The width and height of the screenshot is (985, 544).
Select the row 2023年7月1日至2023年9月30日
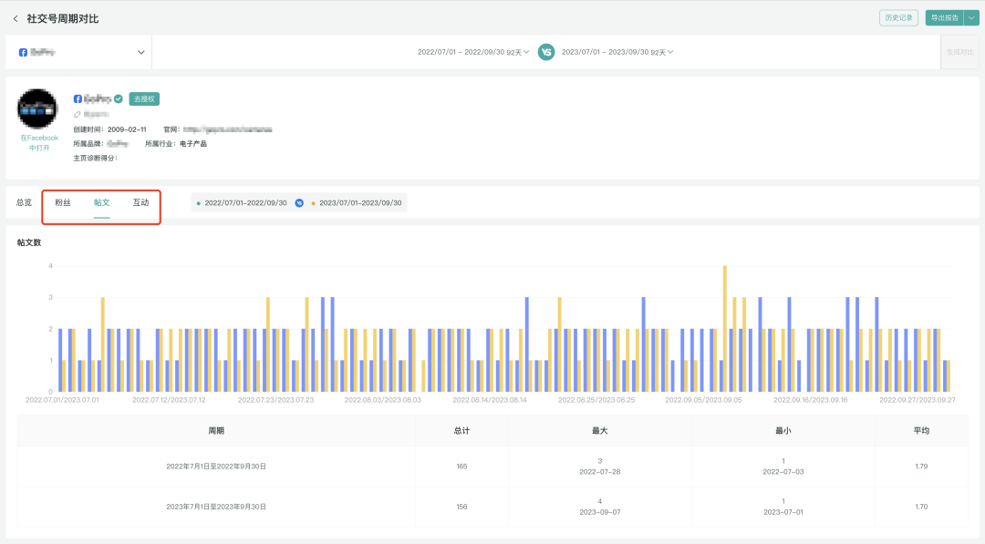[x=493, y=507]
